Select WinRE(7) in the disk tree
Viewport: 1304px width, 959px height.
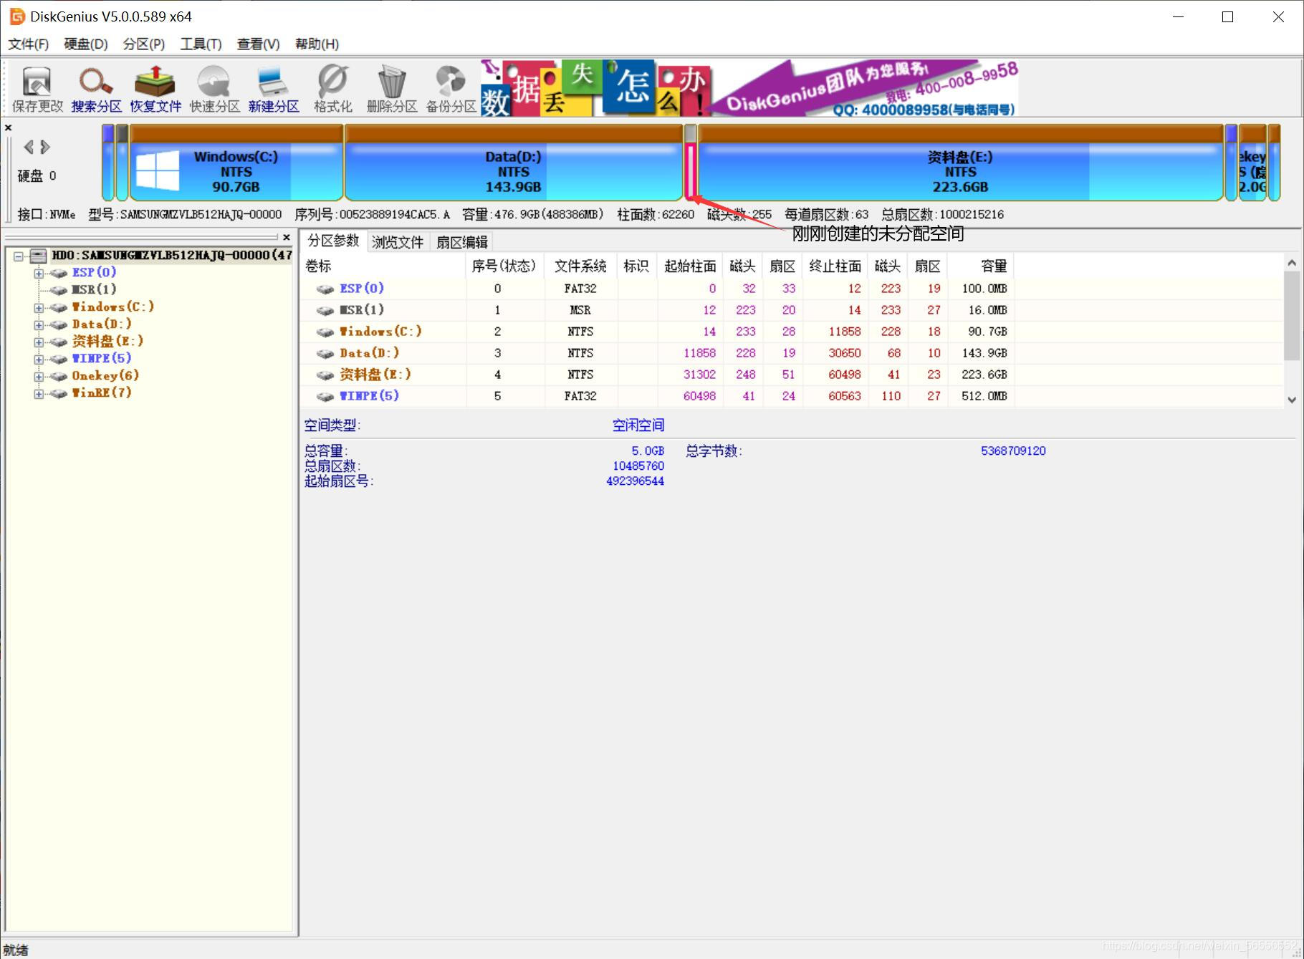point(102,392)
